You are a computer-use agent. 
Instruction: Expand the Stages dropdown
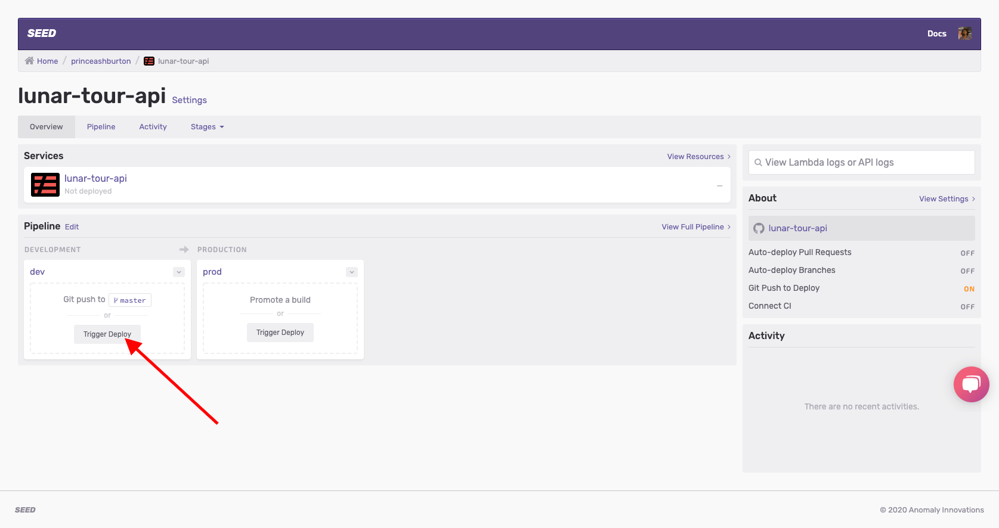207,127
